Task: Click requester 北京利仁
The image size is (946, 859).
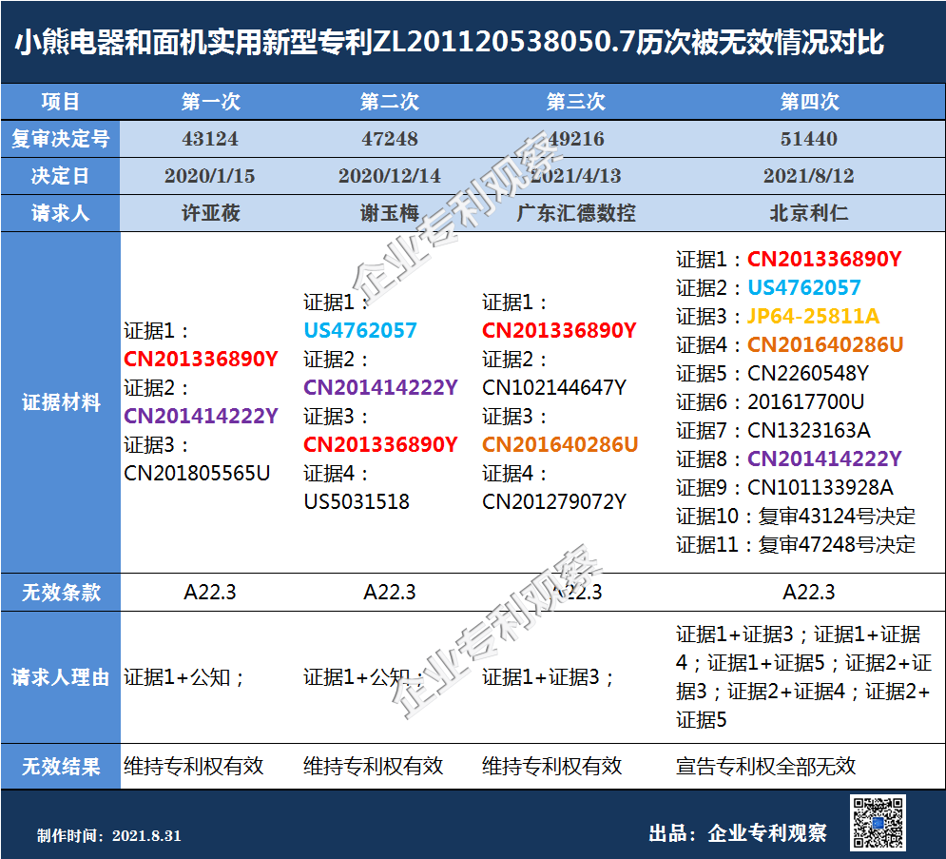Action: (808, 213)
